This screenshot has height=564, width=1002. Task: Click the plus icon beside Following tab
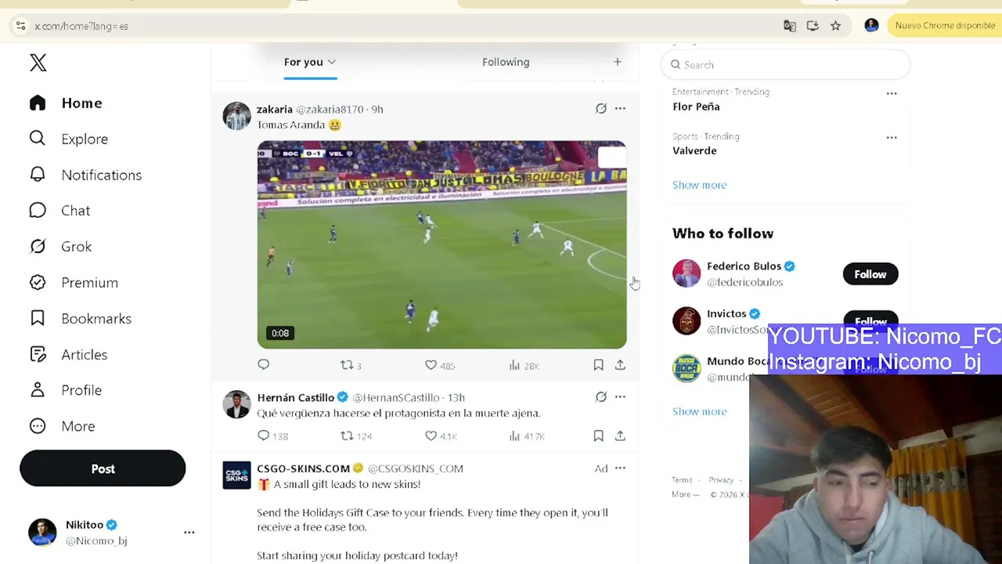pos(617,62)
